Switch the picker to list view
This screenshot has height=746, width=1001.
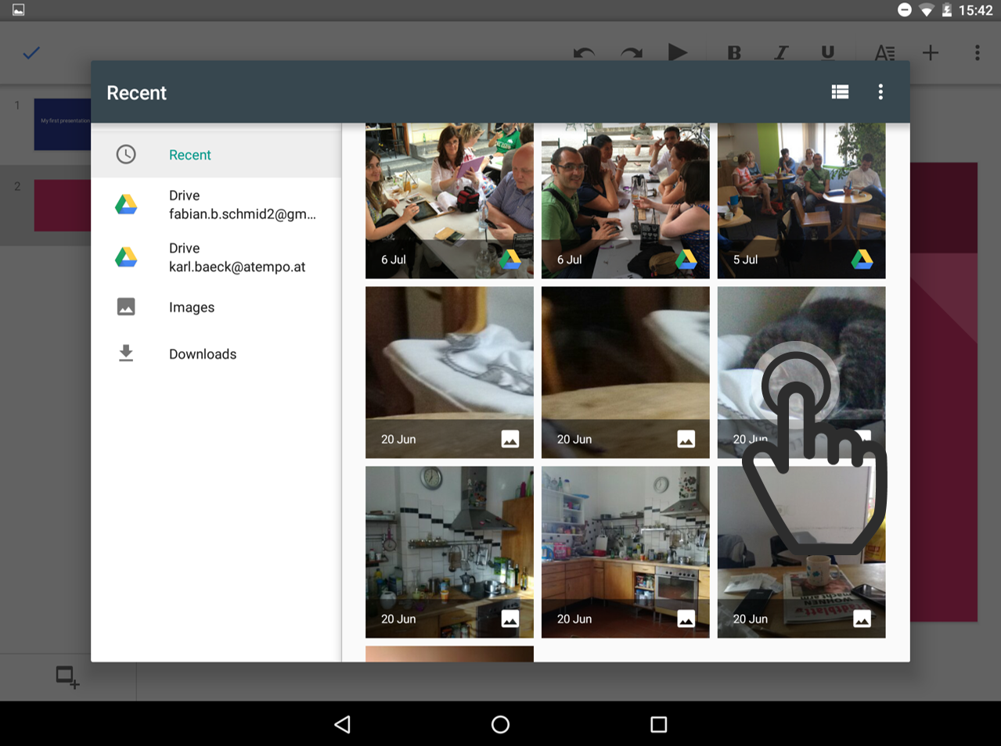point(840,92)
